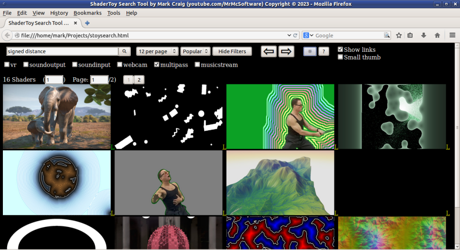The height and width of the screenshot is (250, 460).
Task: Open the 12 per page dropdown
Action: (157, 51)
